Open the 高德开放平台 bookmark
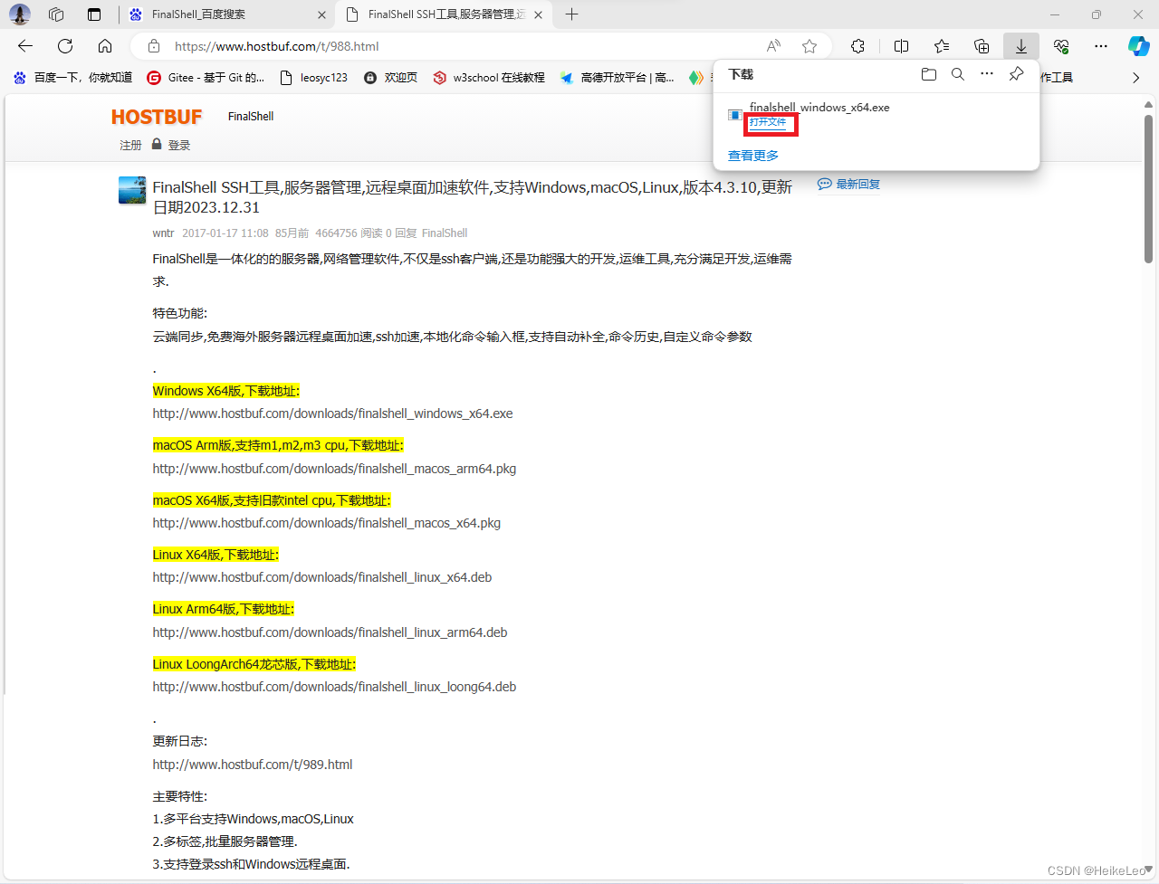1159x884 pixels. (618, 78)
